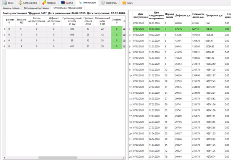Click the Балансировка scales icon
The width and height of the screenshot is (231, 160).
pos(20,3)
